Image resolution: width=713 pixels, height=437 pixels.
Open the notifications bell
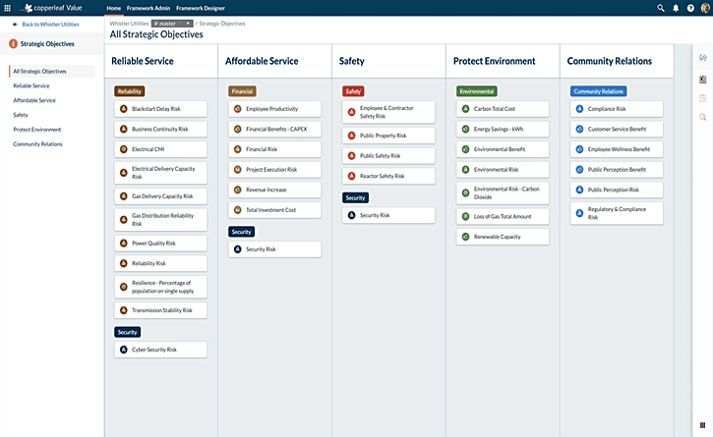tap(676, 8)
